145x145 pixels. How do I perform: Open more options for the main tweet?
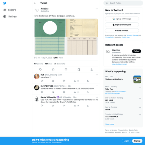pos(97,9)
